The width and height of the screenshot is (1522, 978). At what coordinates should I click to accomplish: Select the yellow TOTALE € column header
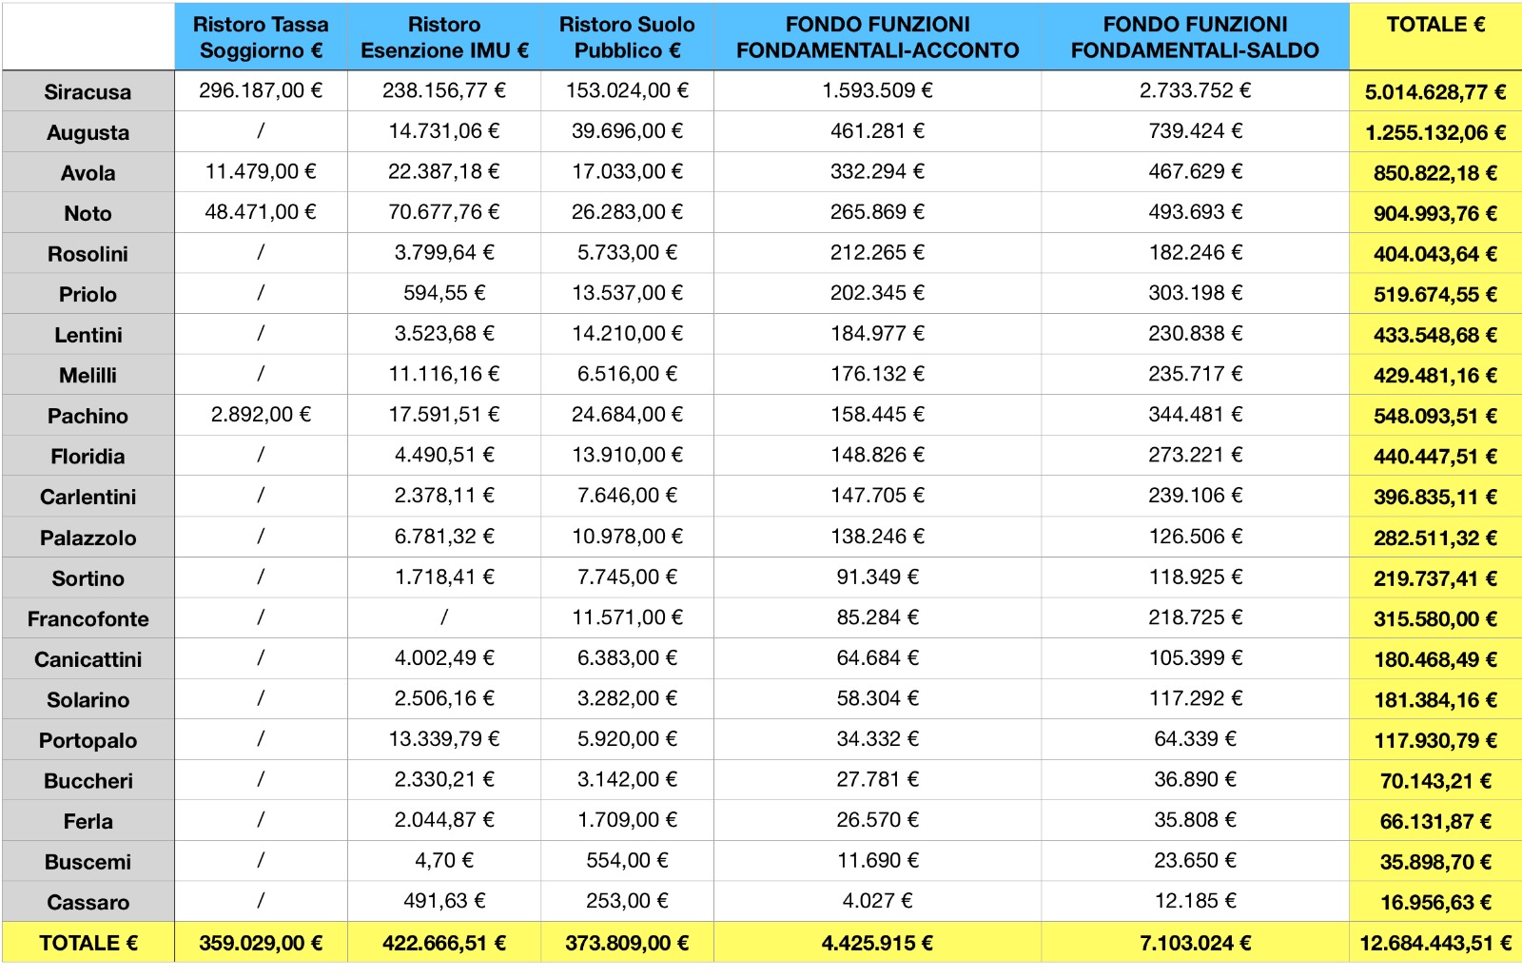pyautogui.click(x=1434, y=26)
